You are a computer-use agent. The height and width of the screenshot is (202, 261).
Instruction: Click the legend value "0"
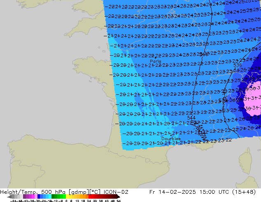tap(66, 201)
